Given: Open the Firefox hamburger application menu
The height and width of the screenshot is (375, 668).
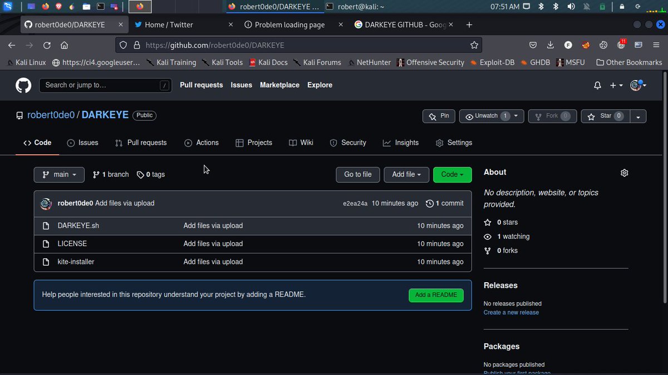Looking at the screenshot, I should pos(656,45).
